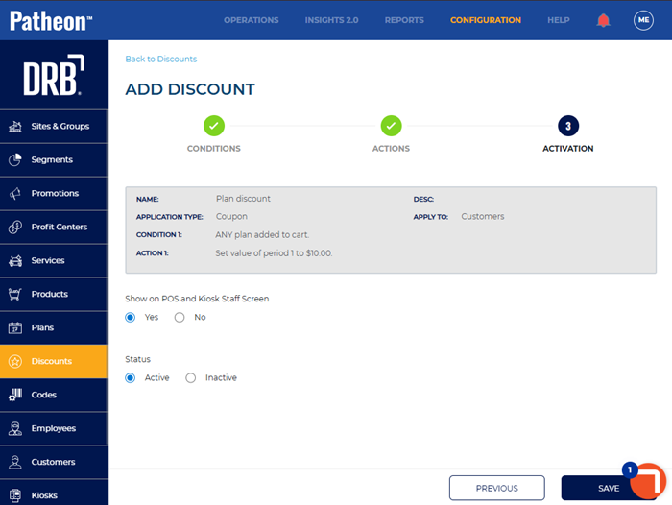Image resolution: width=672 pixels, height=505 pixels.
Task: Select No for Show on POS
Action: pos(180,318)
